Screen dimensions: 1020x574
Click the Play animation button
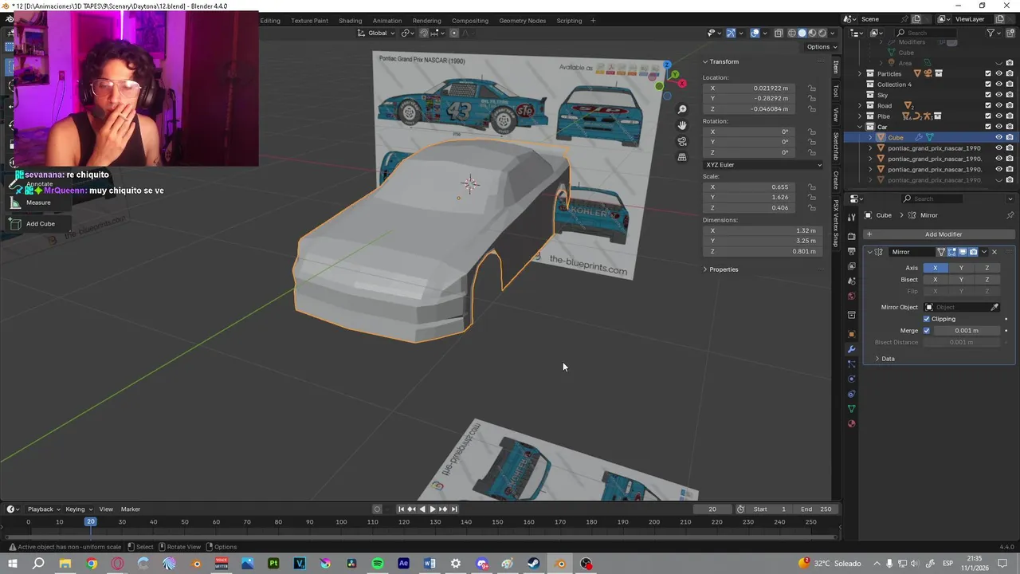tap(433, 509)
